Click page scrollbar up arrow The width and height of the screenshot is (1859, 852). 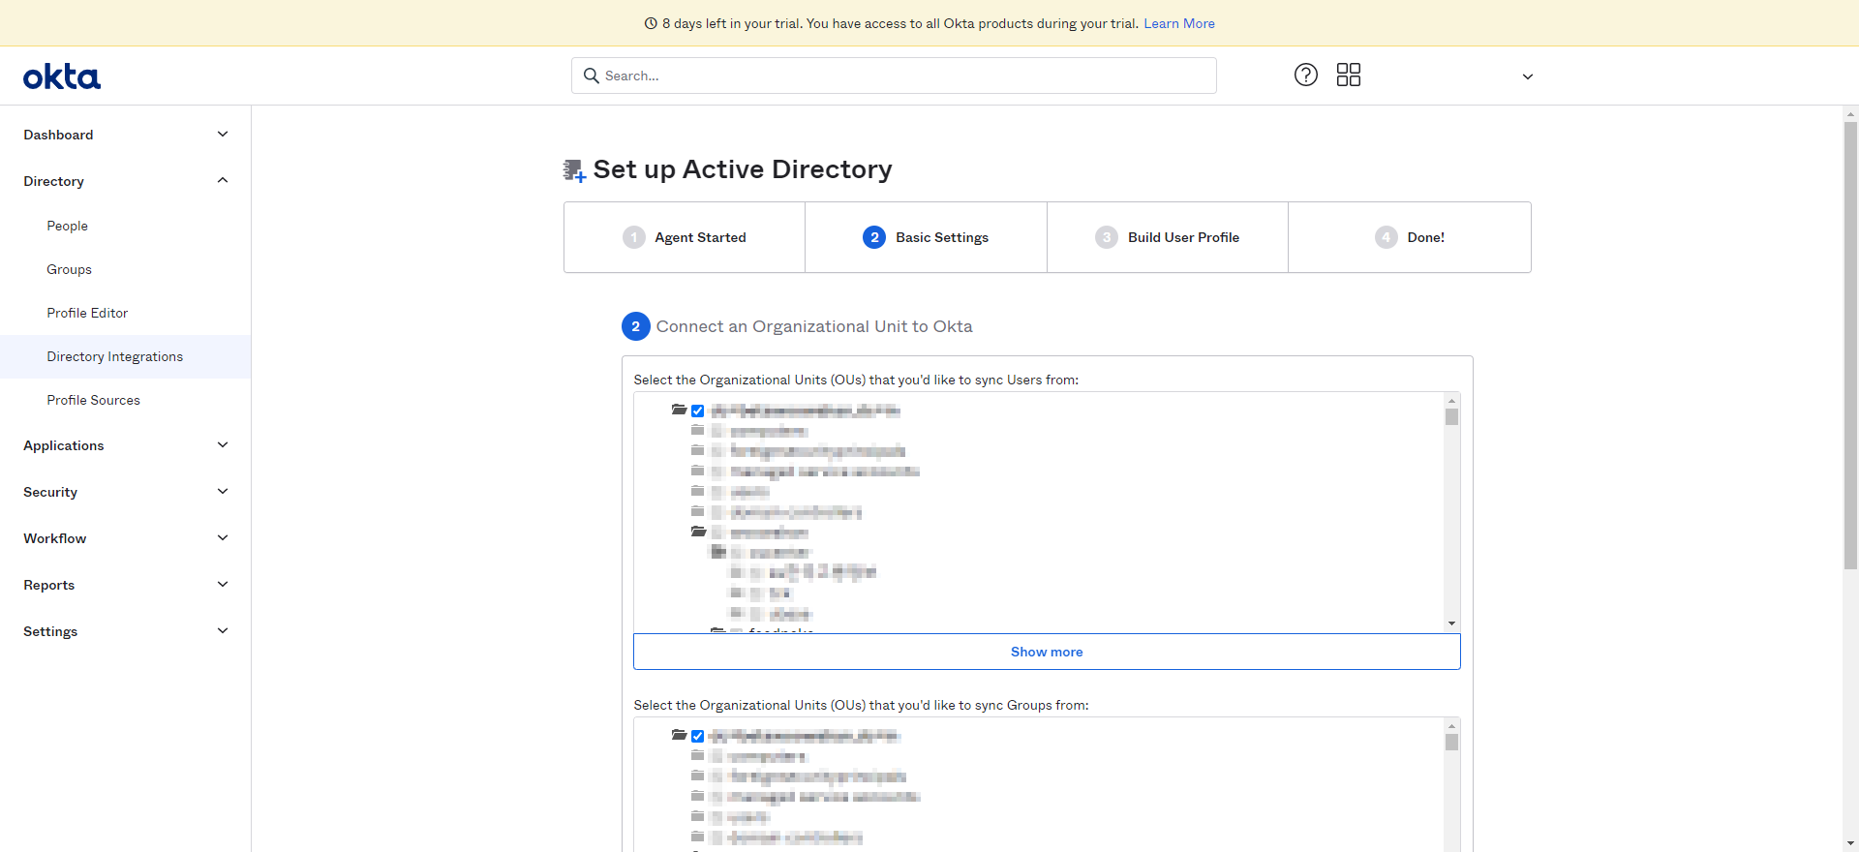[x=1850, y=113]
